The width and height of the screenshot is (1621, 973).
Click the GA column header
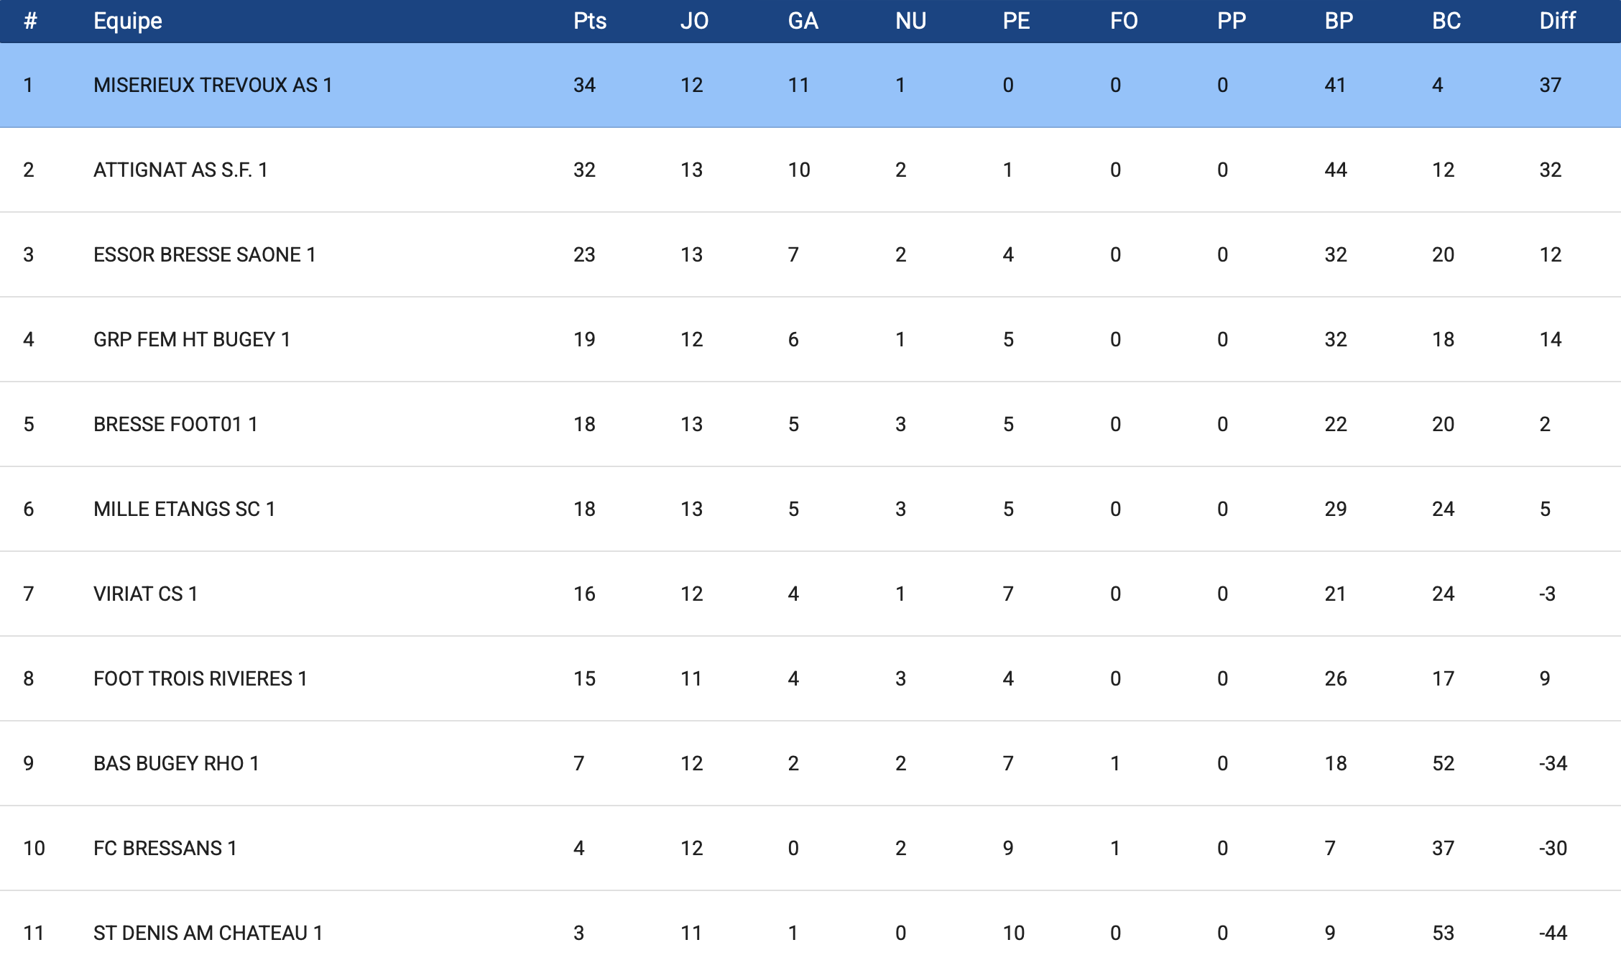coord(803,21)
